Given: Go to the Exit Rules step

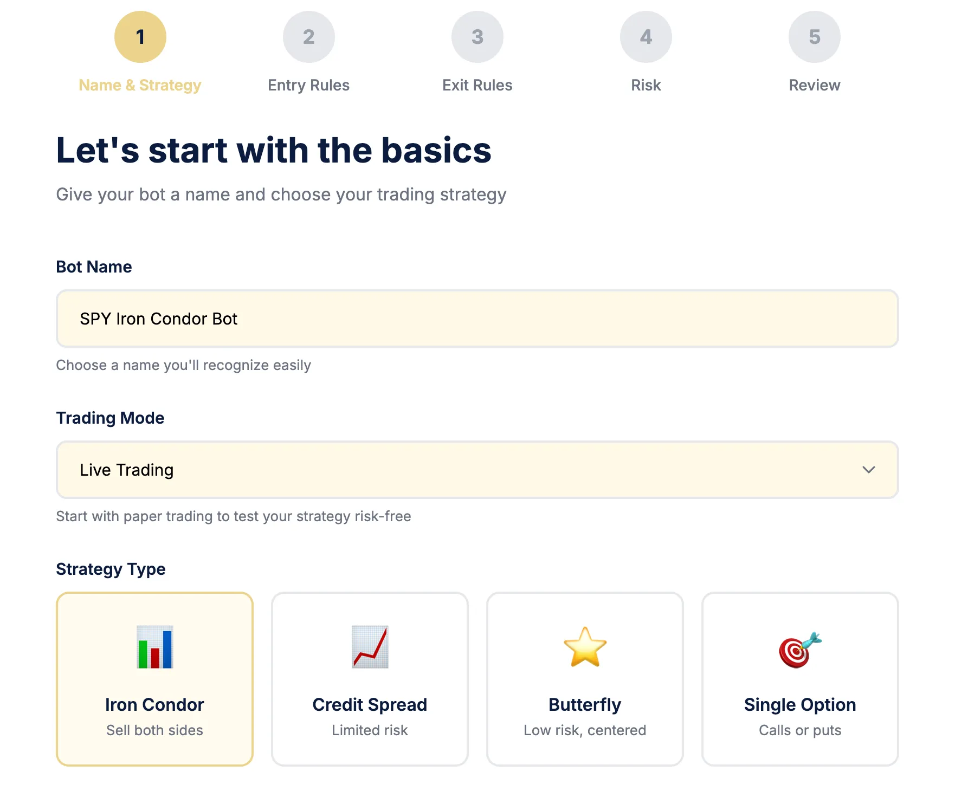Looking at the screenshot, I should click(x=477, y=85).
